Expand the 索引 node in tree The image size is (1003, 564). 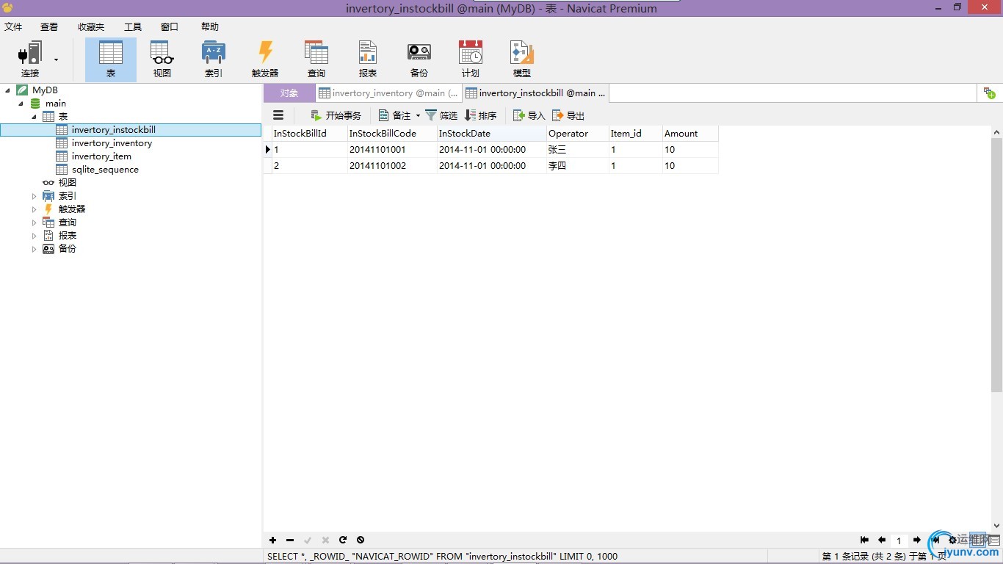point(35,196)
